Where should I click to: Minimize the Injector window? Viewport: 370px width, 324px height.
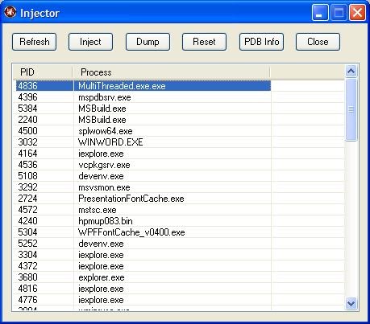click(x=320, y=13)
